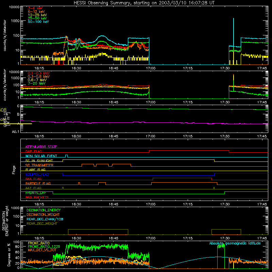The height and width of the screenshot is (272, 272).
Task: Click the DECIMATION_ENERGY legend label
Action: pos(44,210)
